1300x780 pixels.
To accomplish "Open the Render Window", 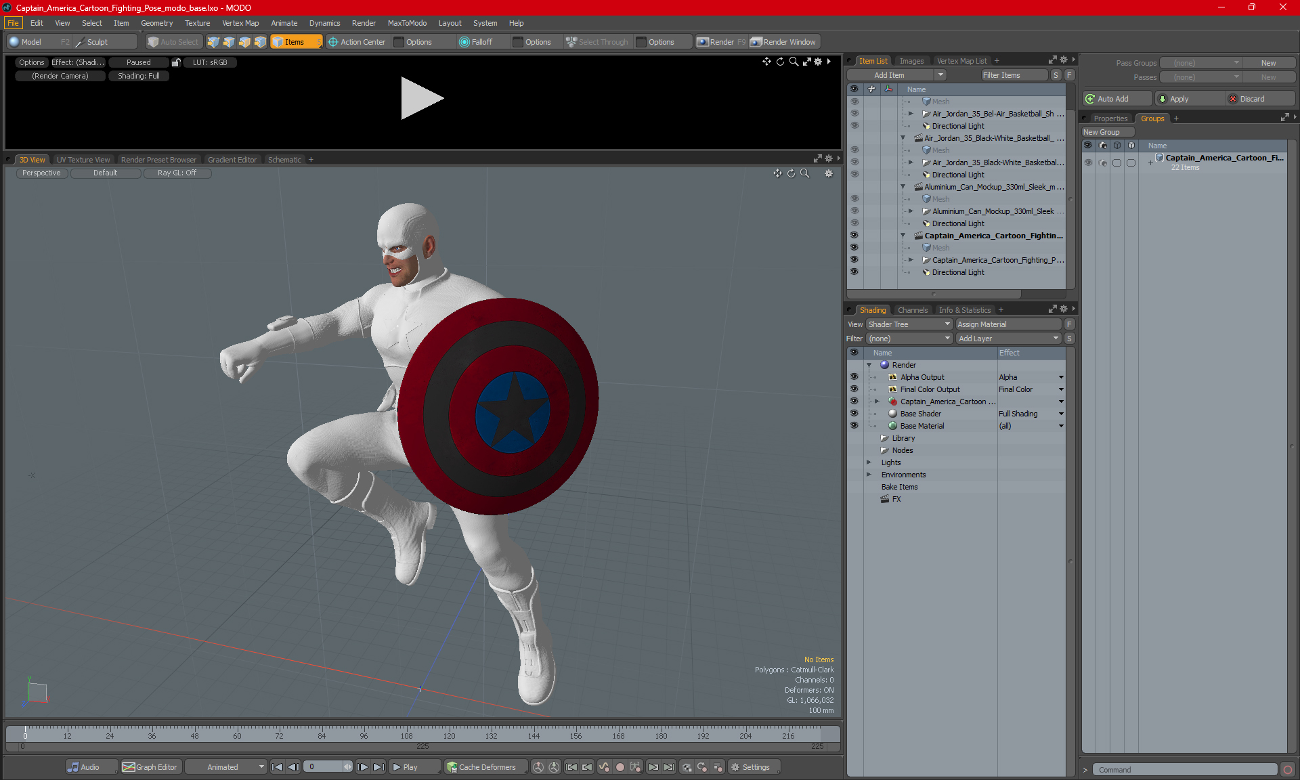I will [x=783, y=42].
